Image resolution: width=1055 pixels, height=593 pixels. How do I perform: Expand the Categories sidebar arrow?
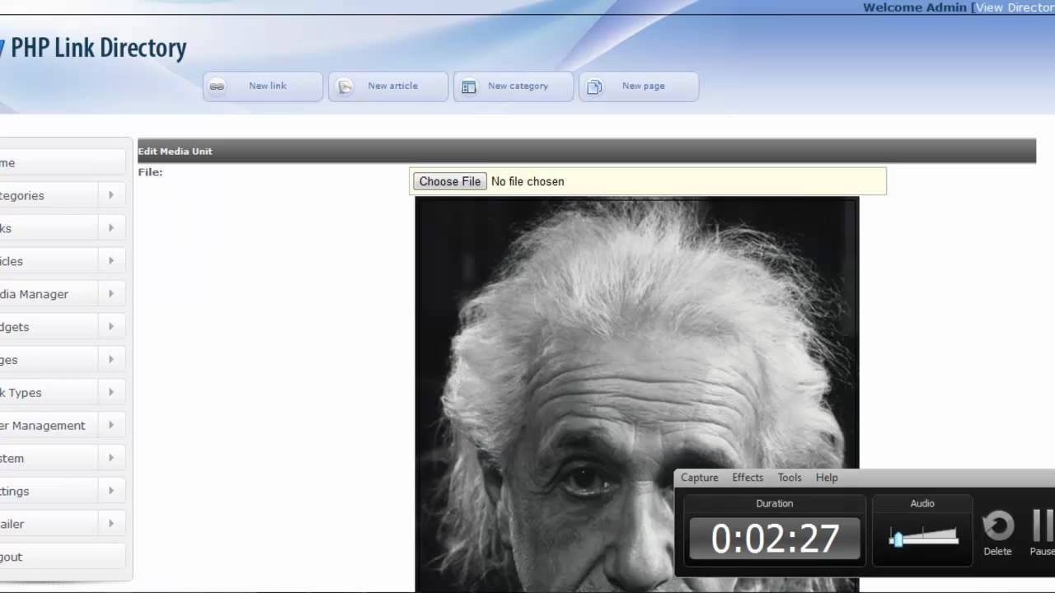[111, 195]
